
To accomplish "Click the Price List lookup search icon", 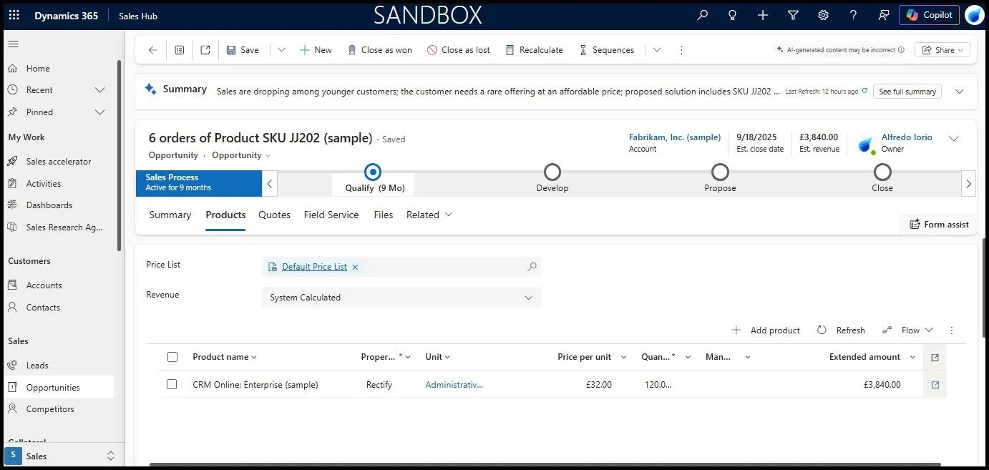I will tap(532, 267).
